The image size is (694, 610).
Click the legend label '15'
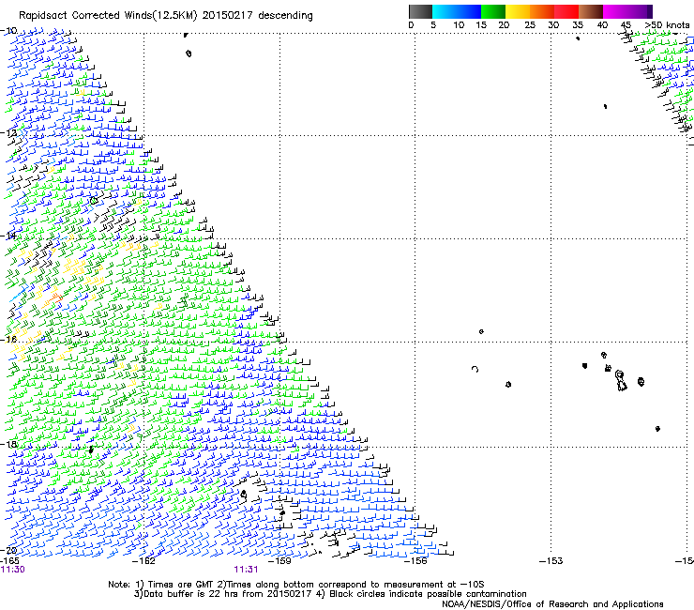pyautogui.click(x=481, y=25)
